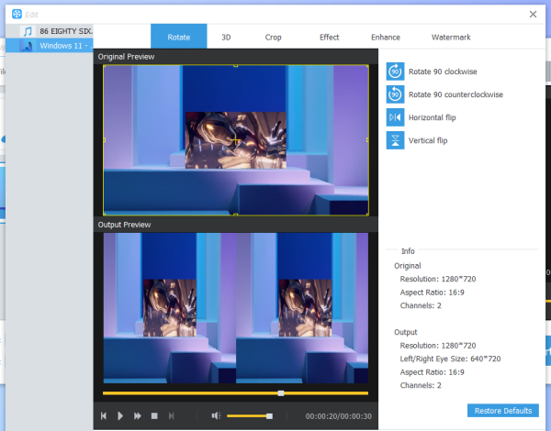This screenshot has width=551, height=431.
Task: Click the thumbnail of Windows 11 item
Action: click(27, 46)
